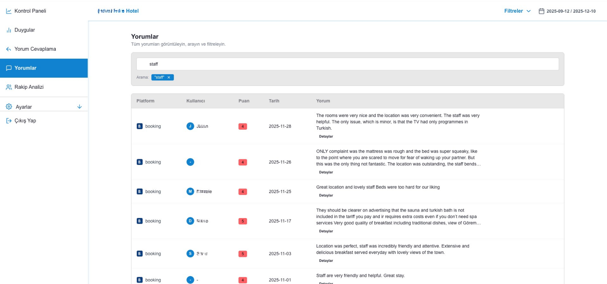
Task: Click the Tarih column header
Action: [x=274, y=101]
